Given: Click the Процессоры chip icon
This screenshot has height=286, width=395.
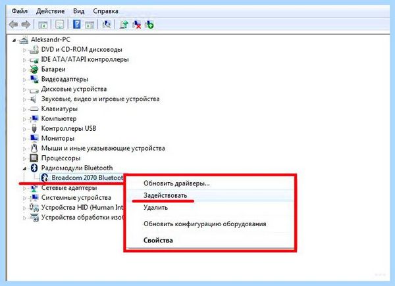Looking at the screenshot, I should click(34, 158).
